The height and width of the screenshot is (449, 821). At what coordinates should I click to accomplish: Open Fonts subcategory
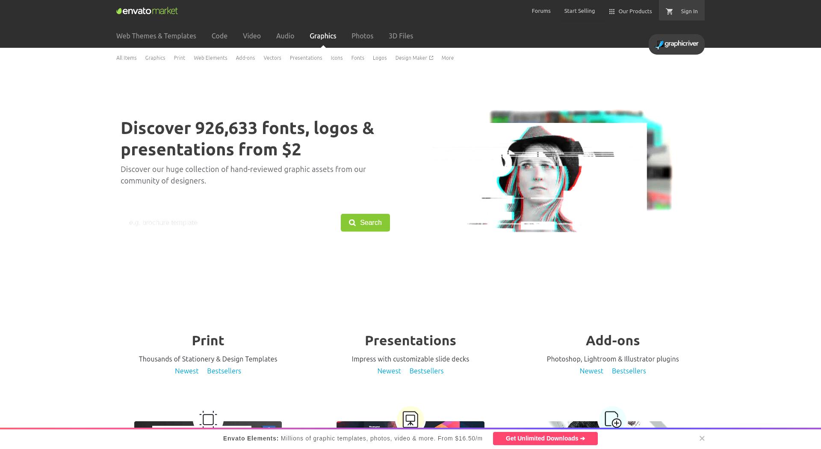tap(357, 58)
